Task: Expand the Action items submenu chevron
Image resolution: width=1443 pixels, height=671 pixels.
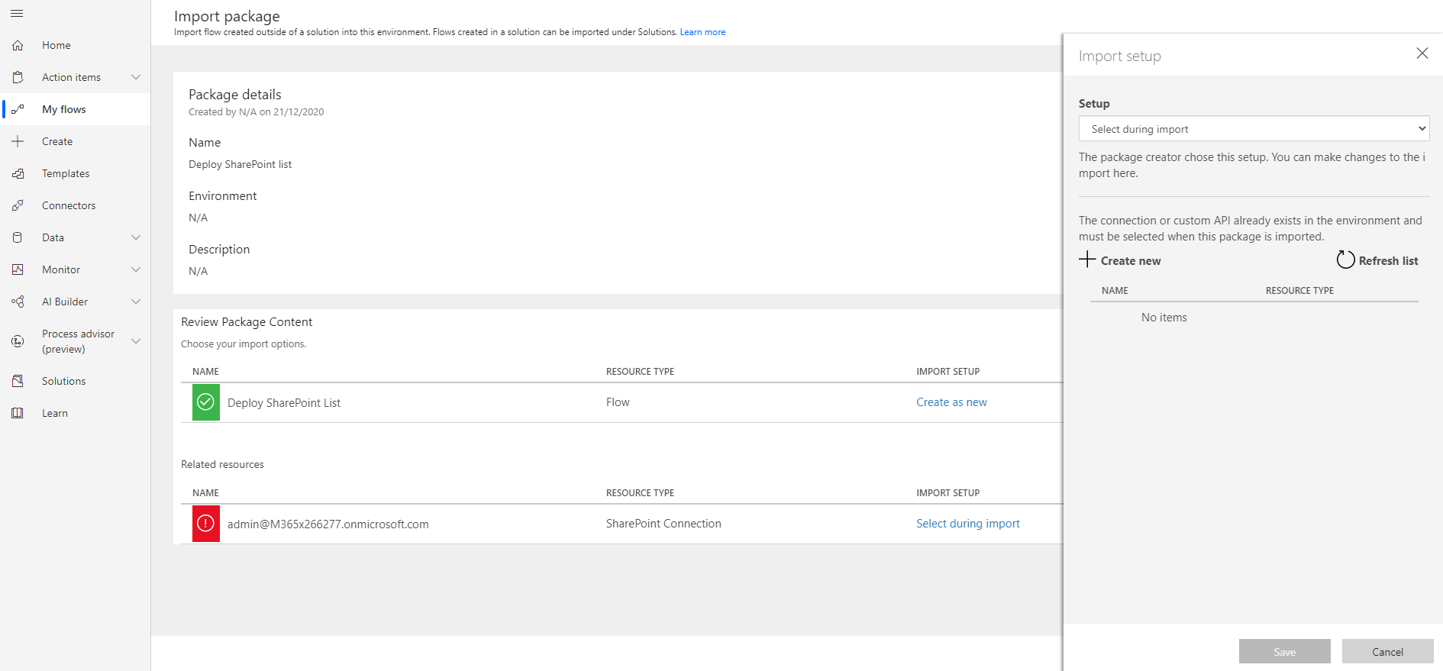Action: point(136,77)
